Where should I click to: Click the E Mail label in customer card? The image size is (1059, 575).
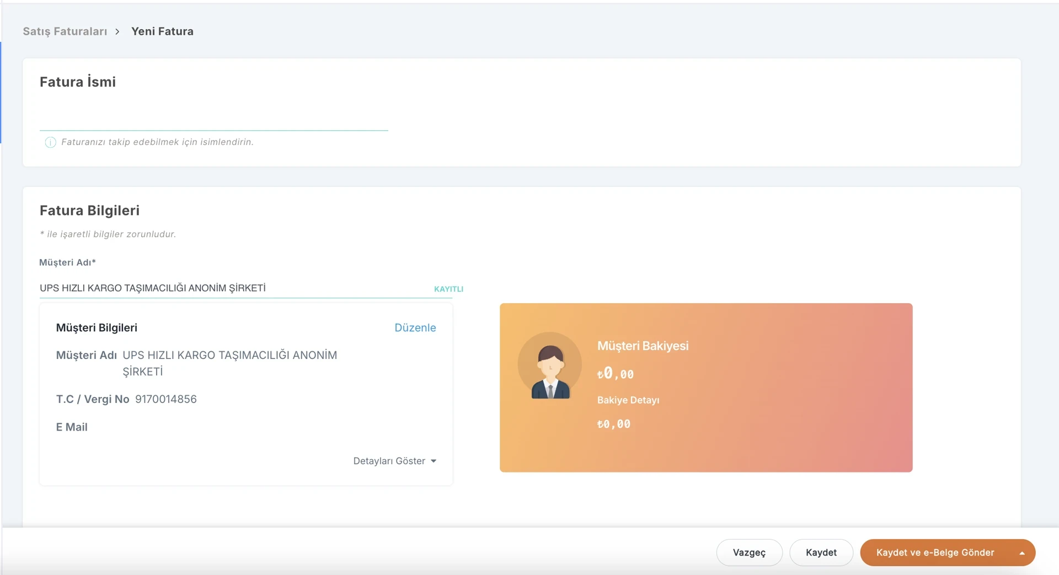[72, 427]
